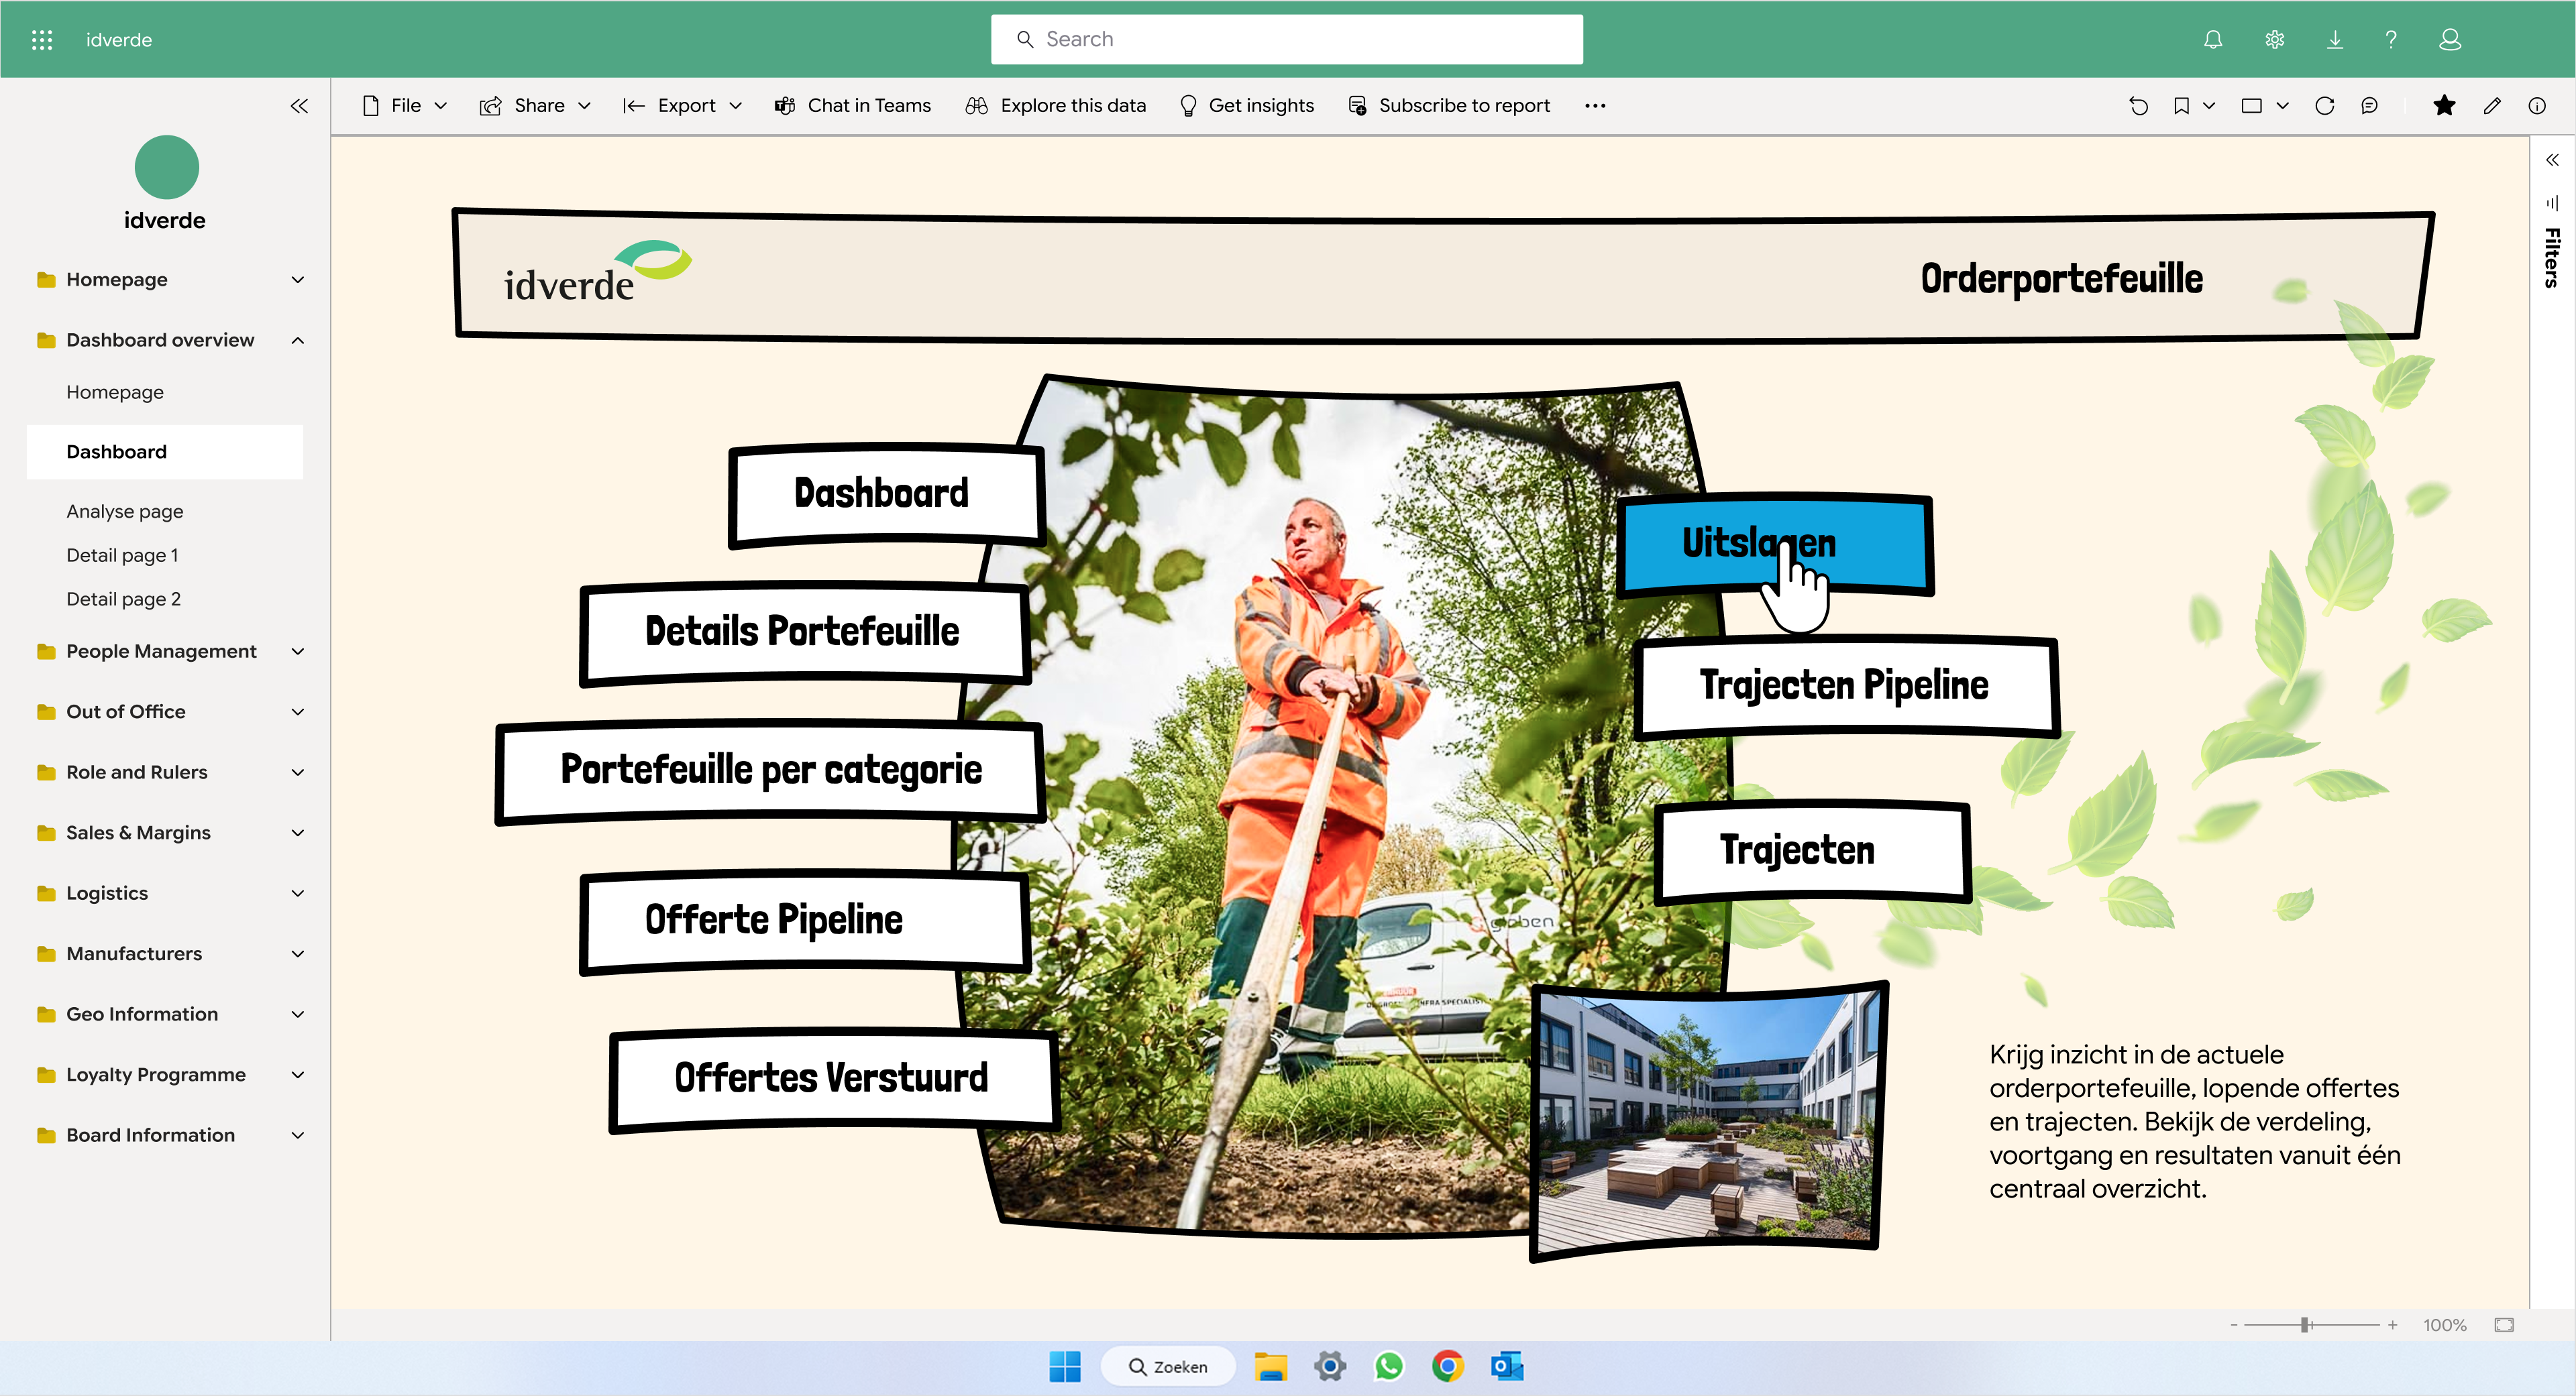This screenshot has height=1396, width=2576.
Task: Click Get insights
Action: 1246,106
